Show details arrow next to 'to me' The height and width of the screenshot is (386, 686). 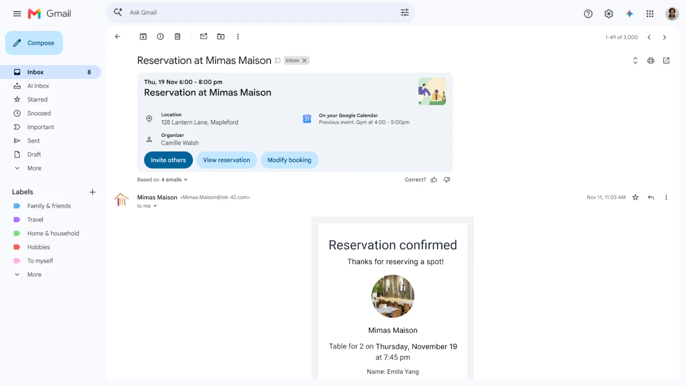coord(155,206)
